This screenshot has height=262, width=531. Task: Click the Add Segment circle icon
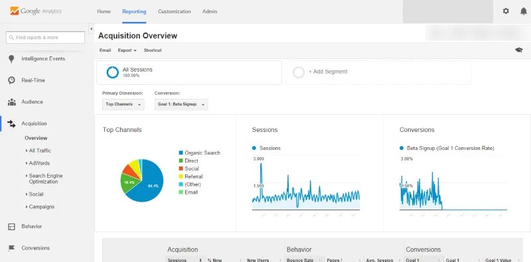point(298,72)
